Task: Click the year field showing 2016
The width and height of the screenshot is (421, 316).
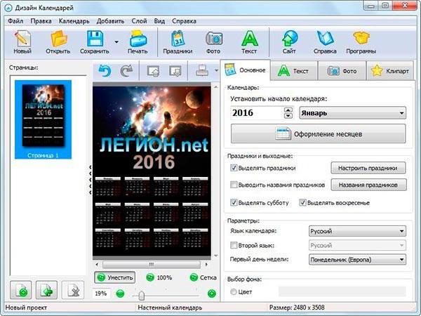Action: click(x=257, y=113)
